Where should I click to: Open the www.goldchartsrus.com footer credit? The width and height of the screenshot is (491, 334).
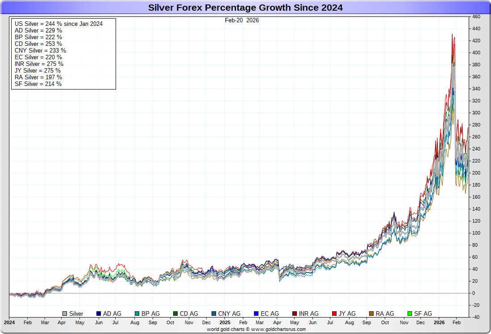[x=256, y=329]
